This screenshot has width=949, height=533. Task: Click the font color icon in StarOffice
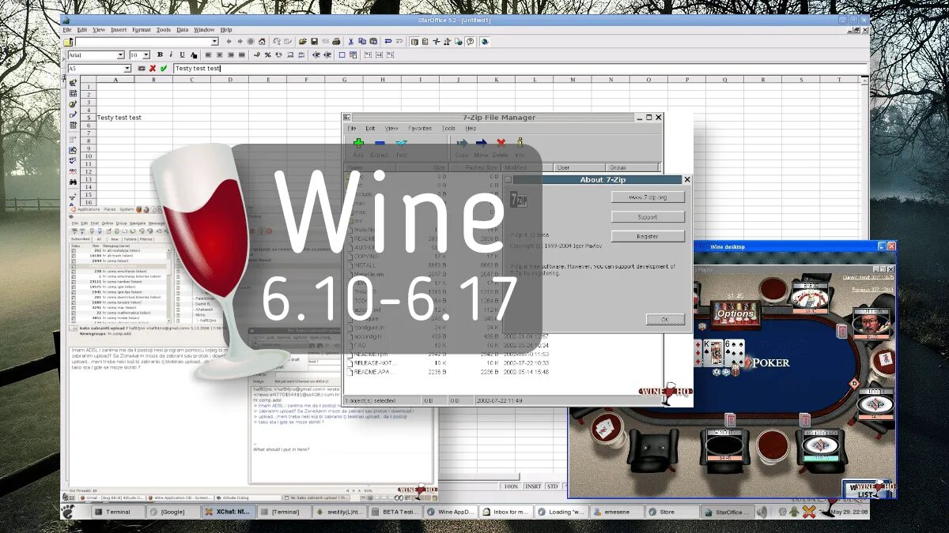(194, 54)
